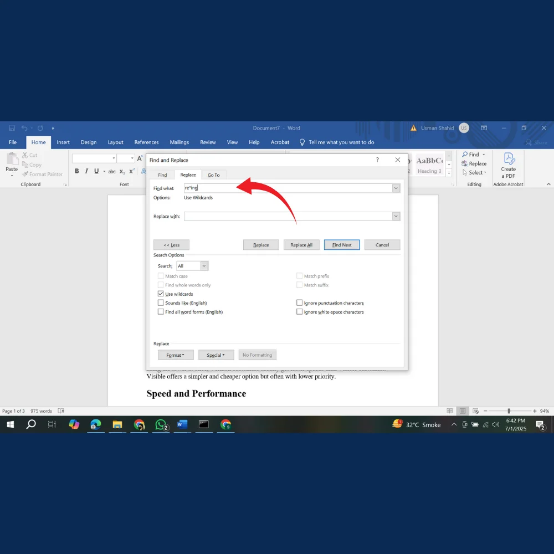
Task: Click the No Formatting button
Action: click(x=258, y=355)
